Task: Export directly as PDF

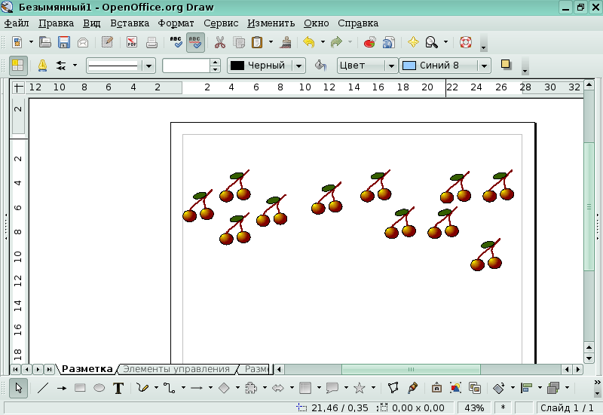Action: [132, 42]
